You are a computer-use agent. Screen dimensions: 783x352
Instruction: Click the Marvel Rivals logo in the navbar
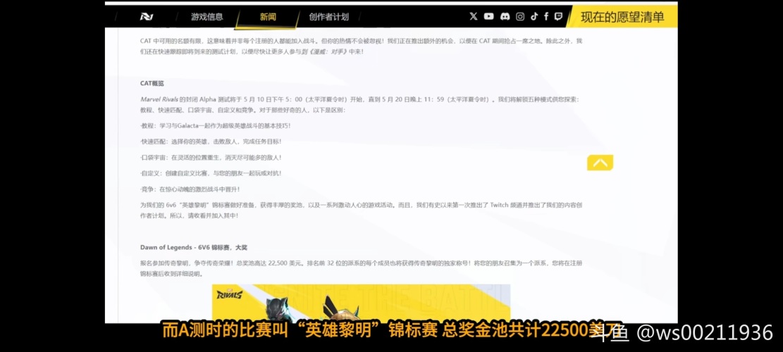[x=147, y=16]
